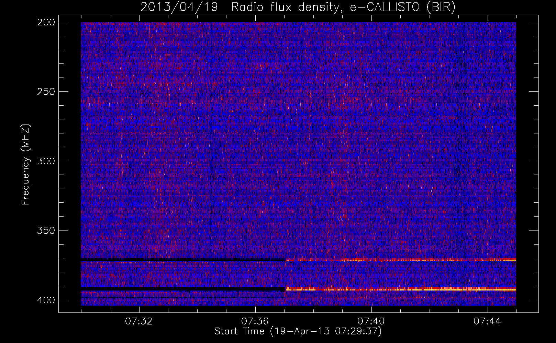Click the 250 frequency tick label

[x=46, y=92]
